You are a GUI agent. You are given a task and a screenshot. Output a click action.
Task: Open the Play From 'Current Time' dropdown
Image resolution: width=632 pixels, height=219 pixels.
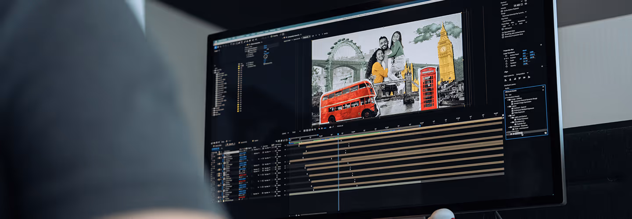click(515, 19)
